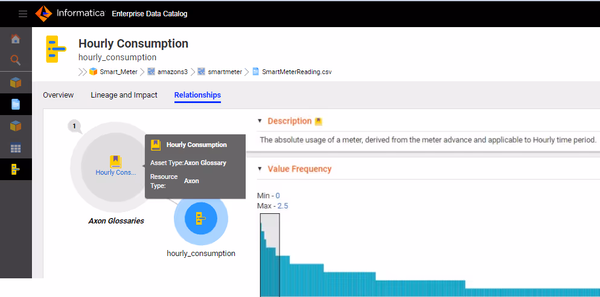Open the second cube sidebar tab below document
600x297 pixels.
[x=16, y=126]
